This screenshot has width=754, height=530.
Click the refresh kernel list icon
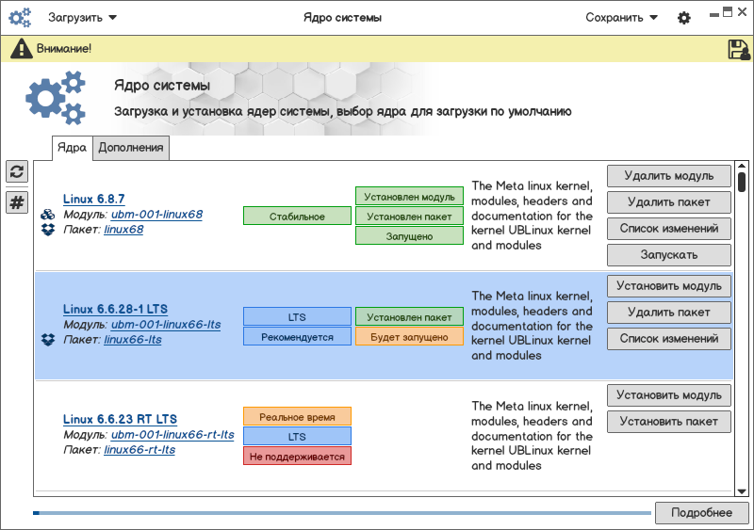(17, 171)
